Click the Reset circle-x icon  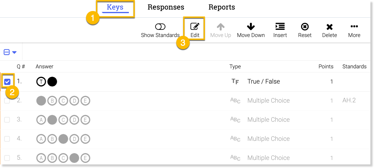(x=305, y=27)
